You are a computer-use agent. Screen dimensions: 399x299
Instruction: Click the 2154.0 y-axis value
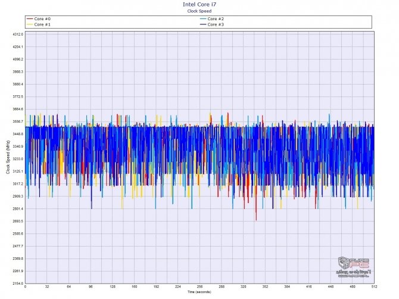[x=18, y=284]
